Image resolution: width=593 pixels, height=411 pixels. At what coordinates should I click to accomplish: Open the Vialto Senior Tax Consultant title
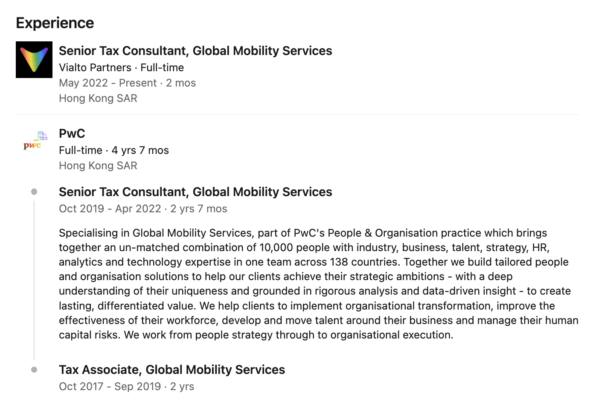[195, 51]
